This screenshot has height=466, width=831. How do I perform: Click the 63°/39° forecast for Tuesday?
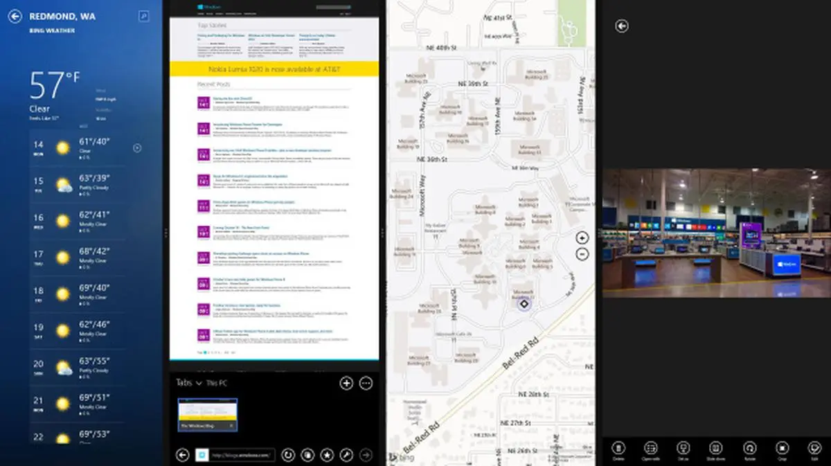[x=94, y=178]
